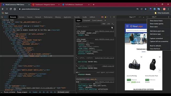Screen dimensions: 171x96
Task: Open the _reboot.scss source link
Action: pyautogui.click(x=108, y=66)
